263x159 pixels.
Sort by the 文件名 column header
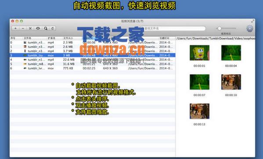point(28,38)
